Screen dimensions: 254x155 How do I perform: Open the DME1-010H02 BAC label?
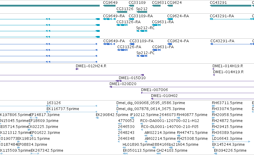164,96
